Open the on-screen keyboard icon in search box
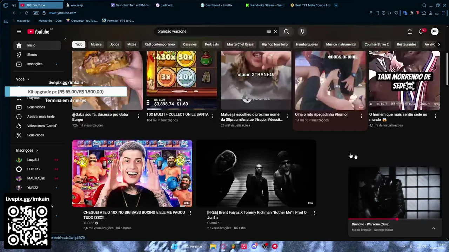This screenshot has height=252, width=449. tap(269, 31)
